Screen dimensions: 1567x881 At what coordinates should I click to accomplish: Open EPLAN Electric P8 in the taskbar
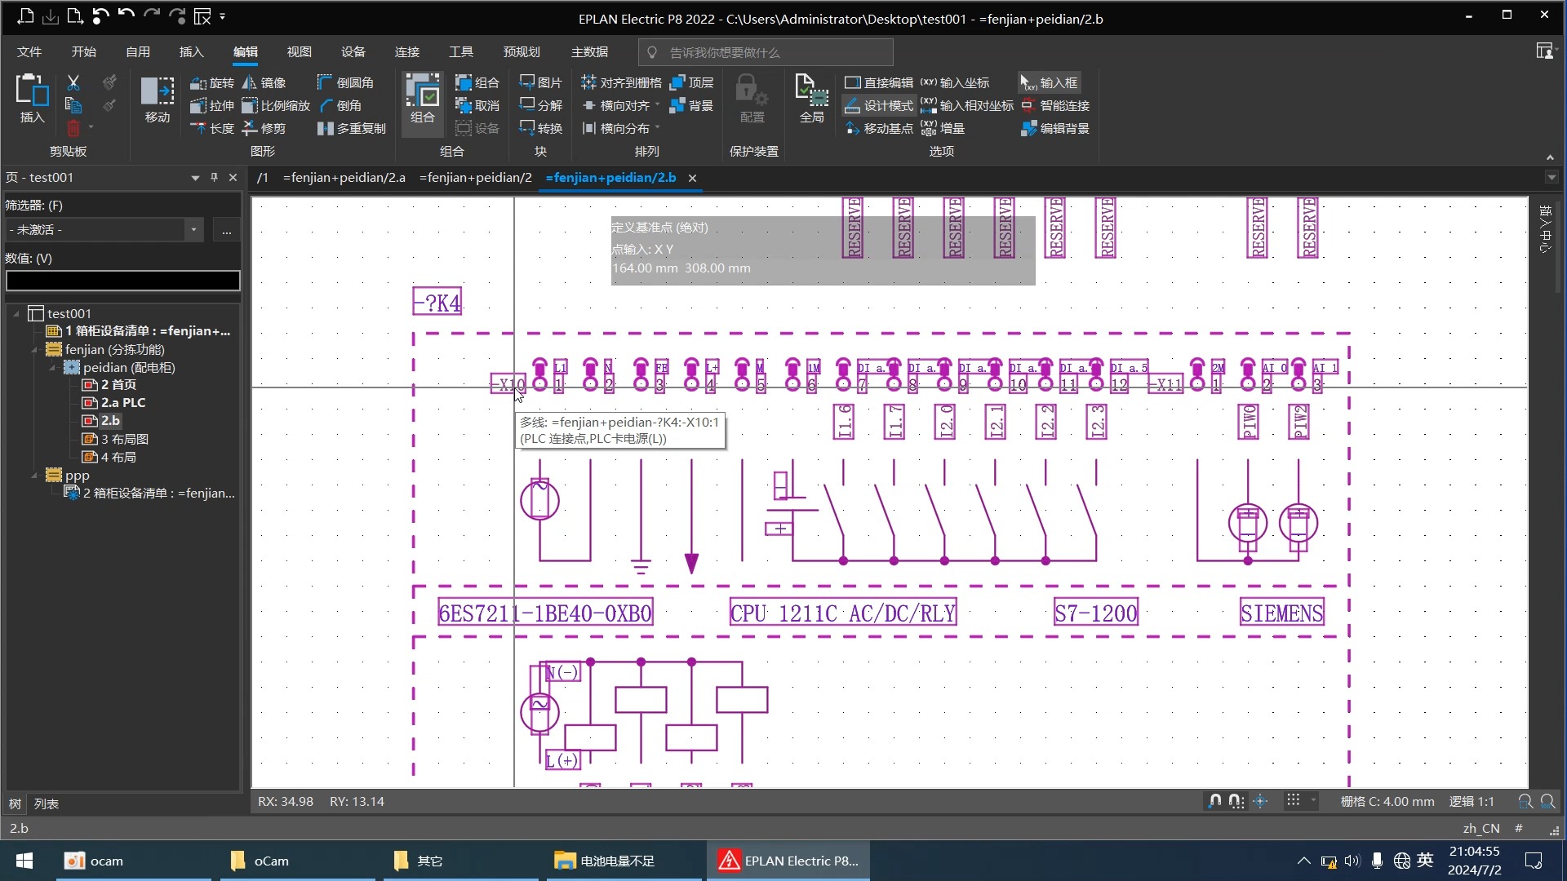click(788, 861)
